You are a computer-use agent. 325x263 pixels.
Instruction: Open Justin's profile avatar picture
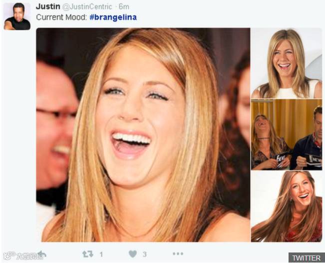17,16
